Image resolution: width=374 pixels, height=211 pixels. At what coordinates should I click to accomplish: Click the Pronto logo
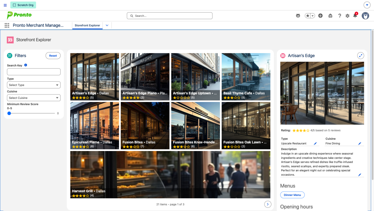(x=19, y=15)
